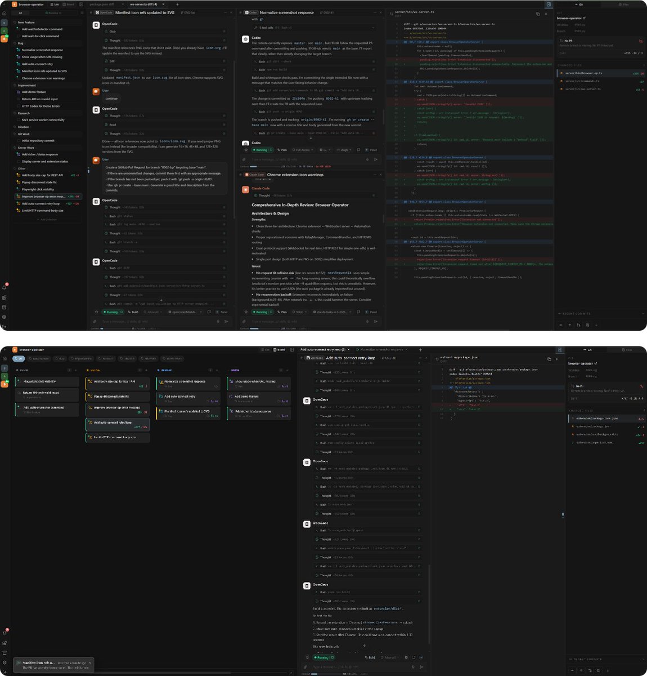Viewport: 647px width, 676px height.
Task: Open the orange workspace avatar in top sidebar
Action: (5, 38)
